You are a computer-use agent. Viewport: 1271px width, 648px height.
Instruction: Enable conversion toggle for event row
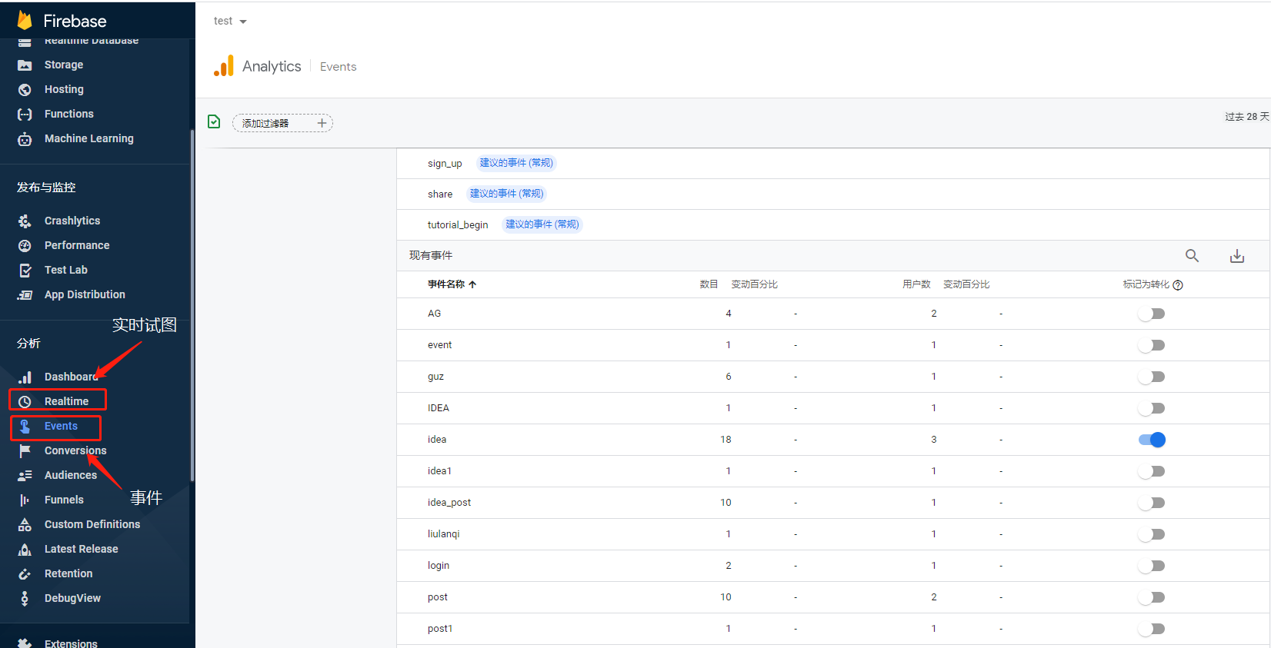pos(1152,345)
